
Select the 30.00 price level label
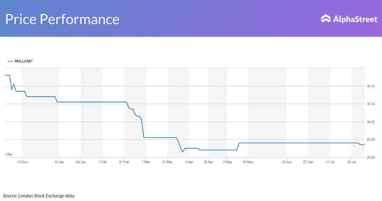click(370, 122)
